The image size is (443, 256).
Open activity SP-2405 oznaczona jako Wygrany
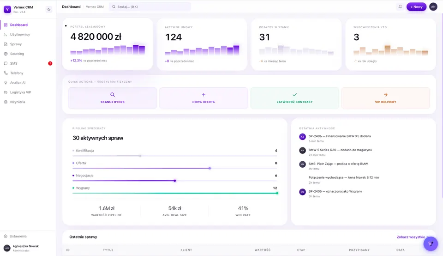coord(363,194)
